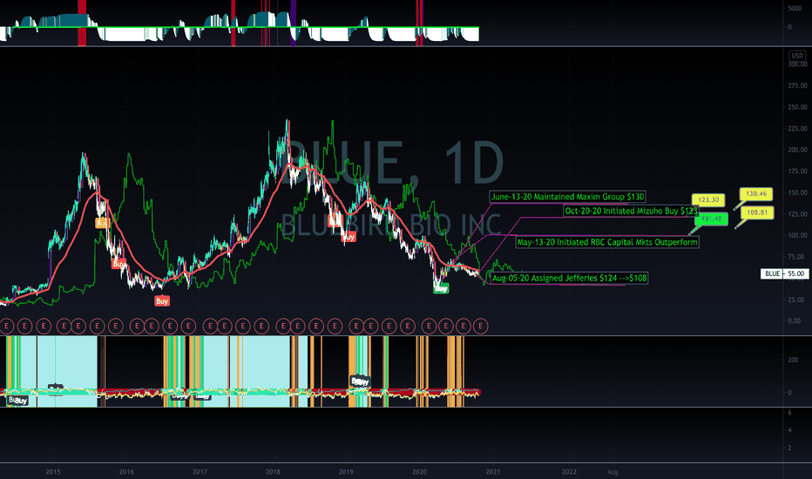This screenshot has width=812, height=479.
Task: Click the purple bar in the top indicator
Action: (293, 23)
